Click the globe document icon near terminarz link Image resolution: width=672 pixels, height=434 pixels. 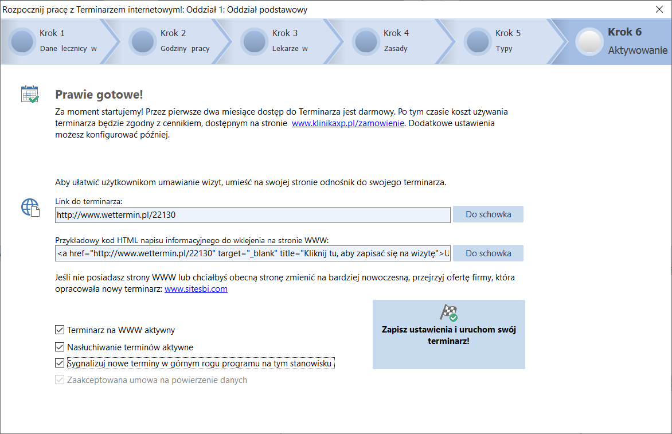coord(30,208)
